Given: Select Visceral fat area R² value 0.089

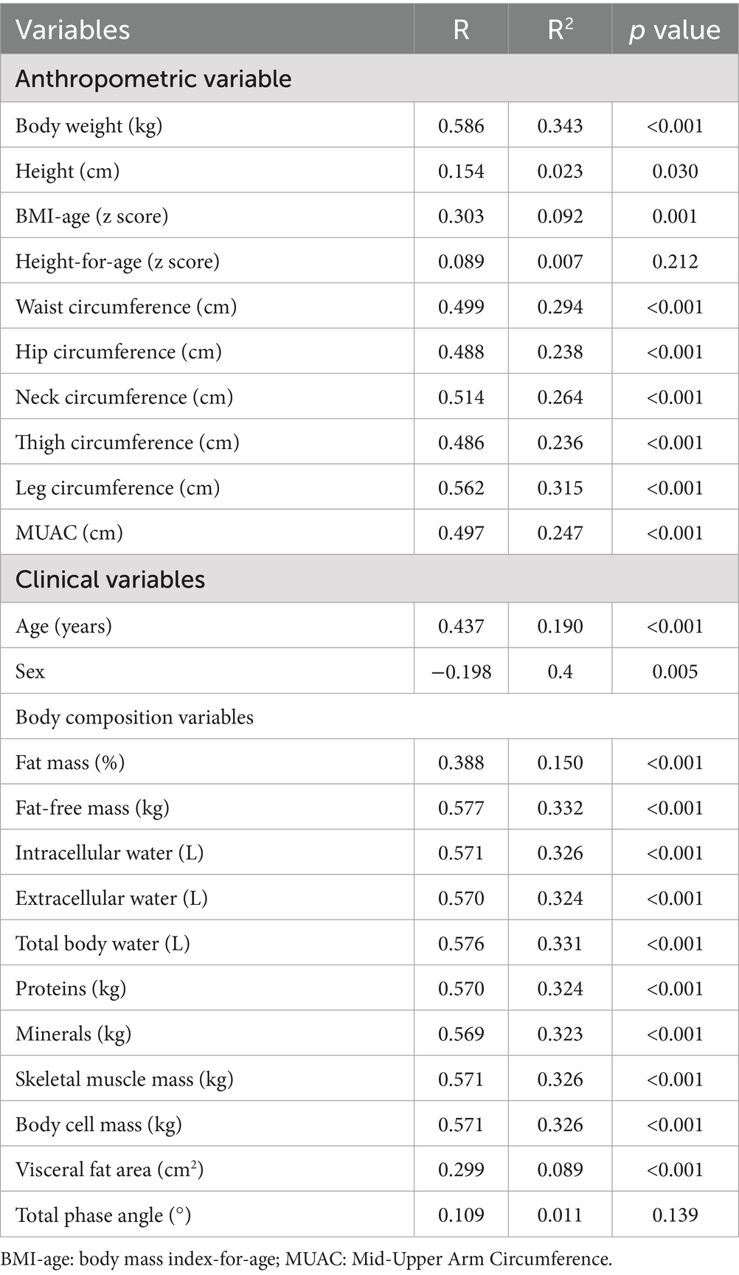Looking at the screenshot, I should 560,1169.
